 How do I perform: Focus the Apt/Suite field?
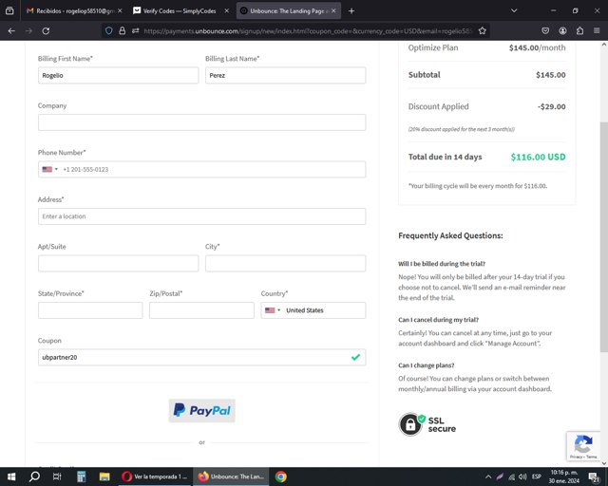118,263
